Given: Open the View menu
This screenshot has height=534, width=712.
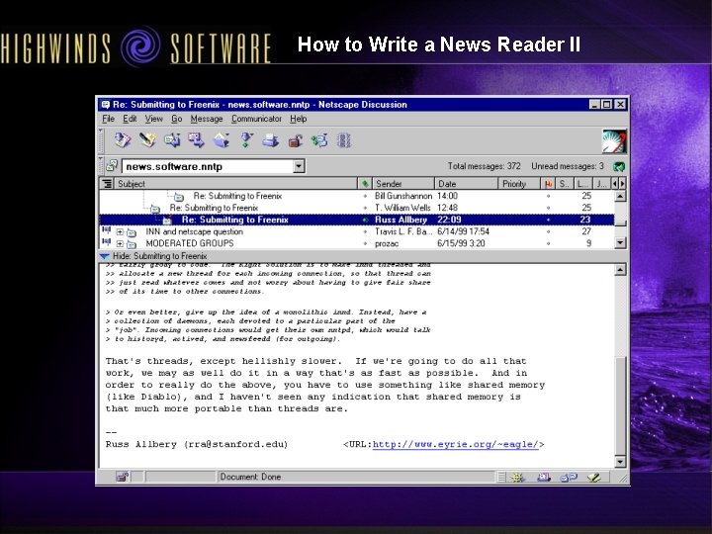Looking at the screenshot, I should 154,119.
